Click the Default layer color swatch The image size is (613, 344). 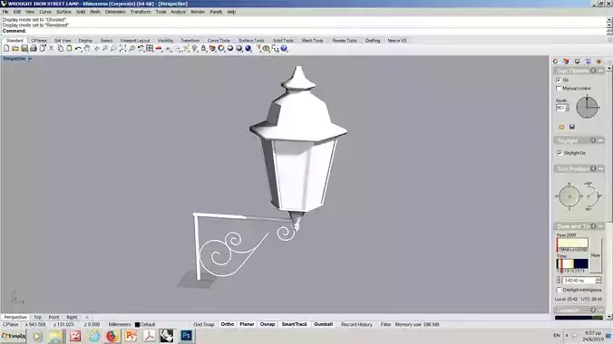click(137, 324)
